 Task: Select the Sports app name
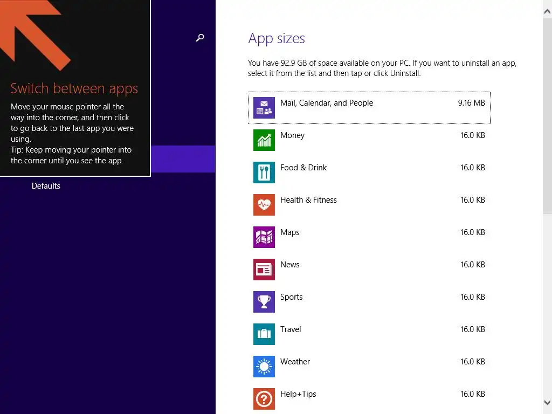point(291,297)
